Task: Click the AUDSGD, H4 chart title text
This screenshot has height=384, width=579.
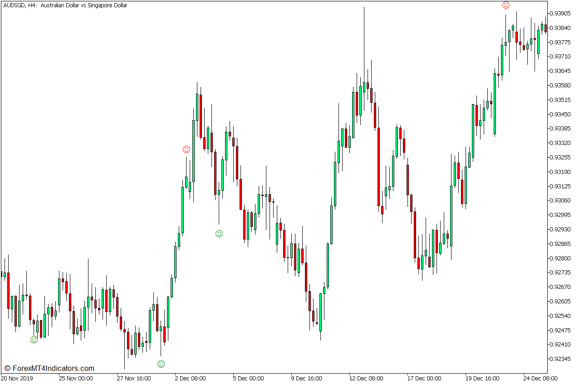Action: tap(64, 5)
